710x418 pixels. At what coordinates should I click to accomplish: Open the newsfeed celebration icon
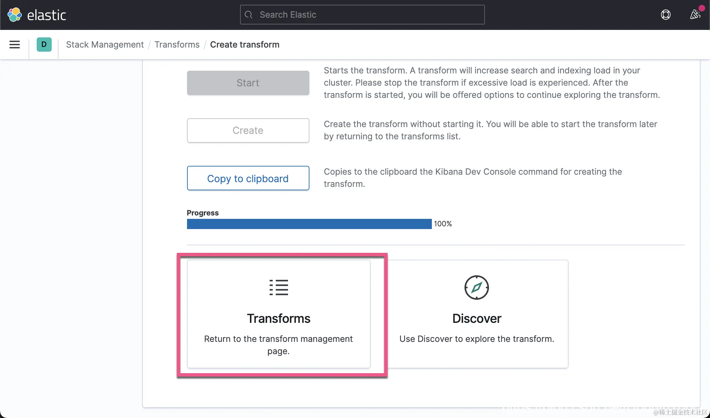(x=695, y=15)
